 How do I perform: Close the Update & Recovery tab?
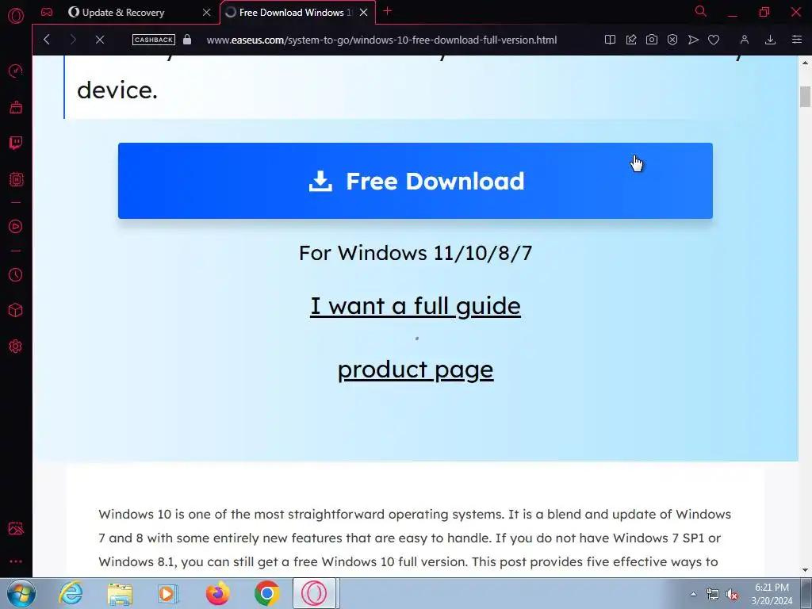207,13
